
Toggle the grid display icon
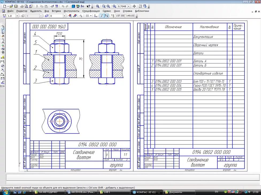(x=87, y=16)
